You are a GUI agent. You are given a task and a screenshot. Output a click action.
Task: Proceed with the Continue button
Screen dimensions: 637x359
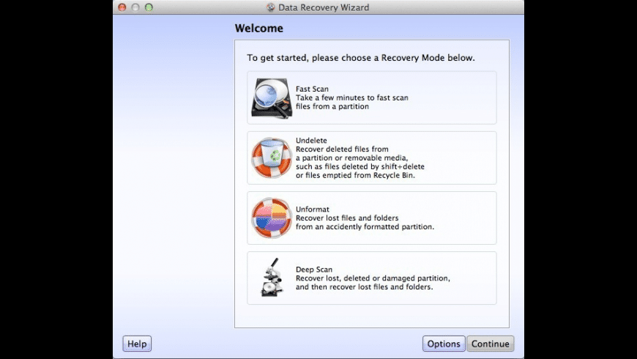tap(491, 344)
